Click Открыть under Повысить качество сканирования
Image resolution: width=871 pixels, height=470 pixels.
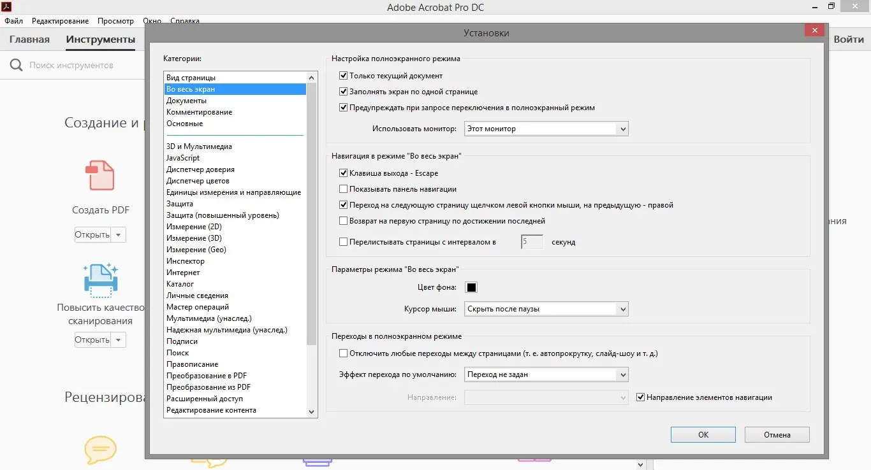pyautogui.click(x=92, y=340)
